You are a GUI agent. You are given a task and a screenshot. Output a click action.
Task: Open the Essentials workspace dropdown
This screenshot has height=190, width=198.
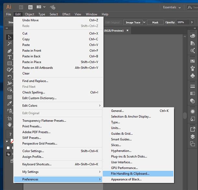[x=172, y=7]
